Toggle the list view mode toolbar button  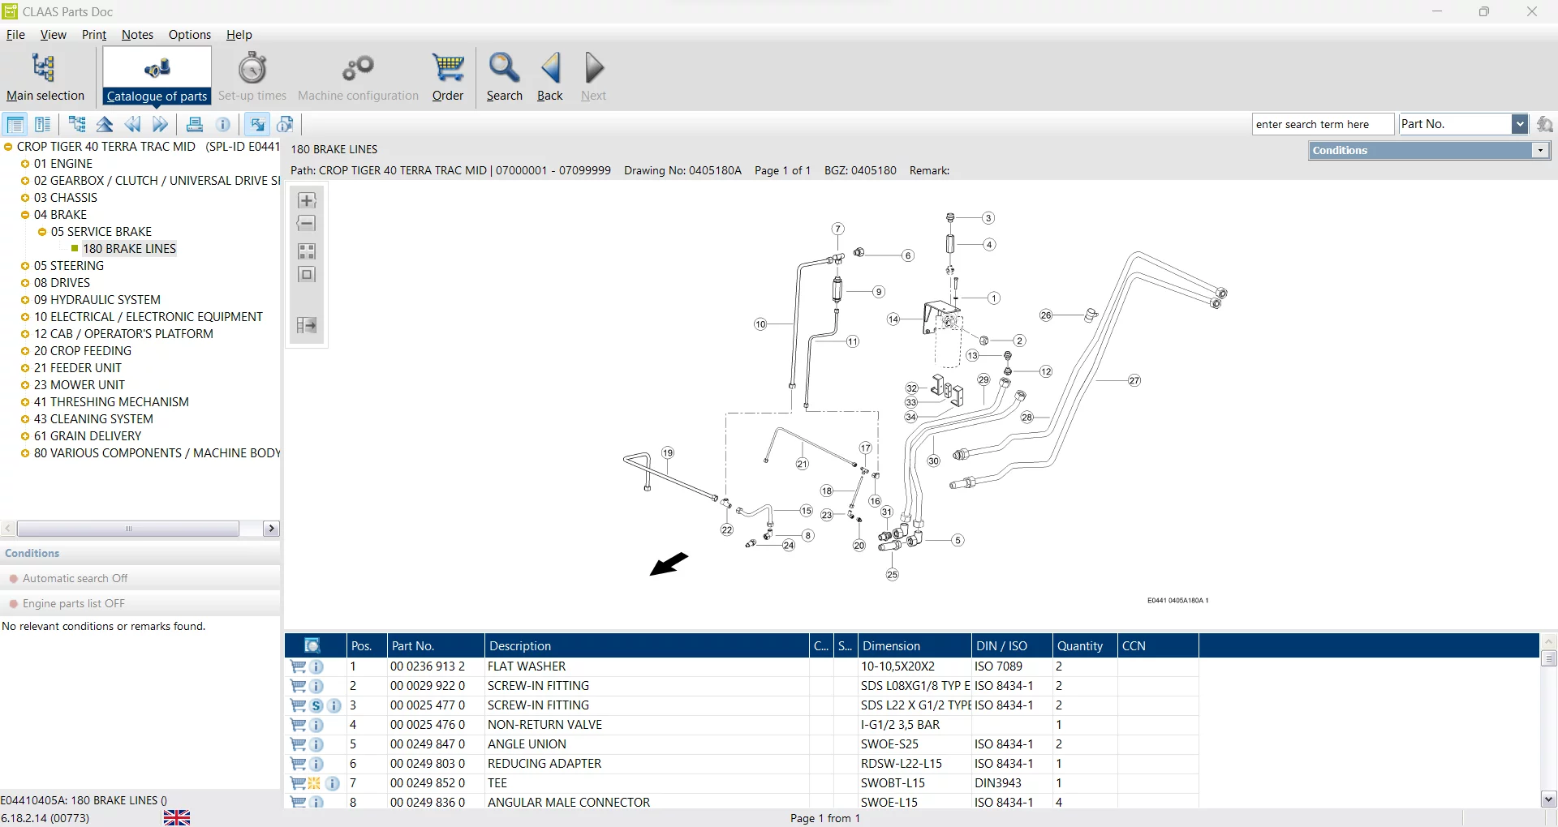click(15, 124)
